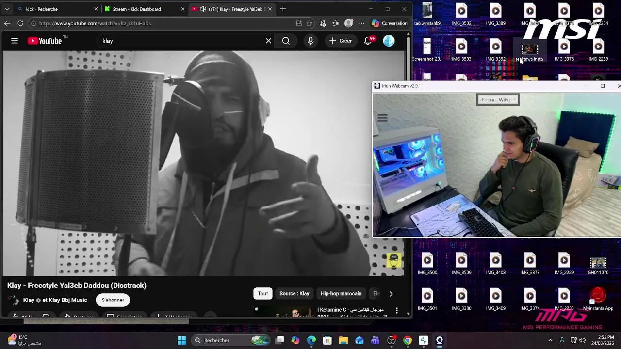Open the browser profile icon

coord(348,23)
